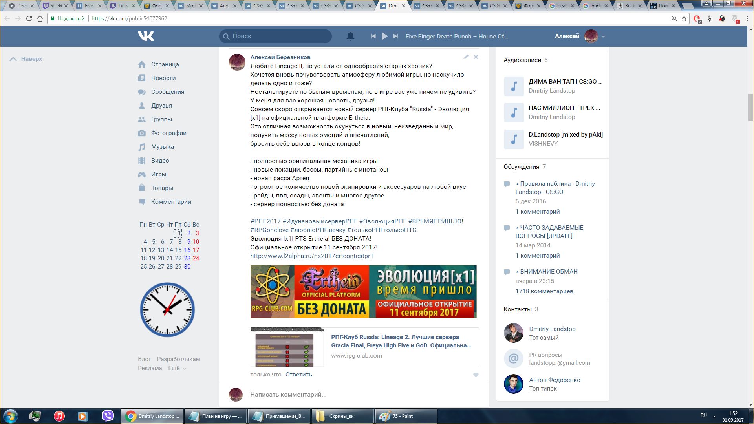Switch to the Five browser tab
754x424 pixels.
point(90,6)
